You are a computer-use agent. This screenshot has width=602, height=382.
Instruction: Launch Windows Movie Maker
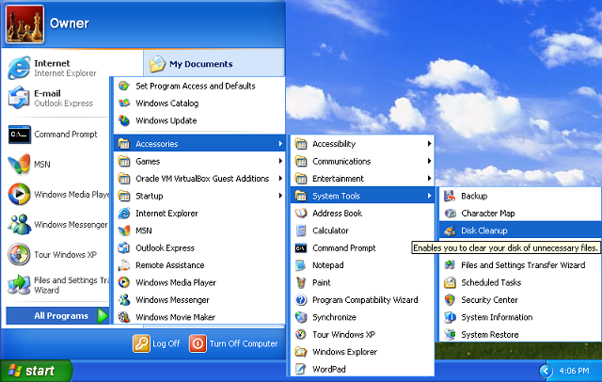[199, 317]
